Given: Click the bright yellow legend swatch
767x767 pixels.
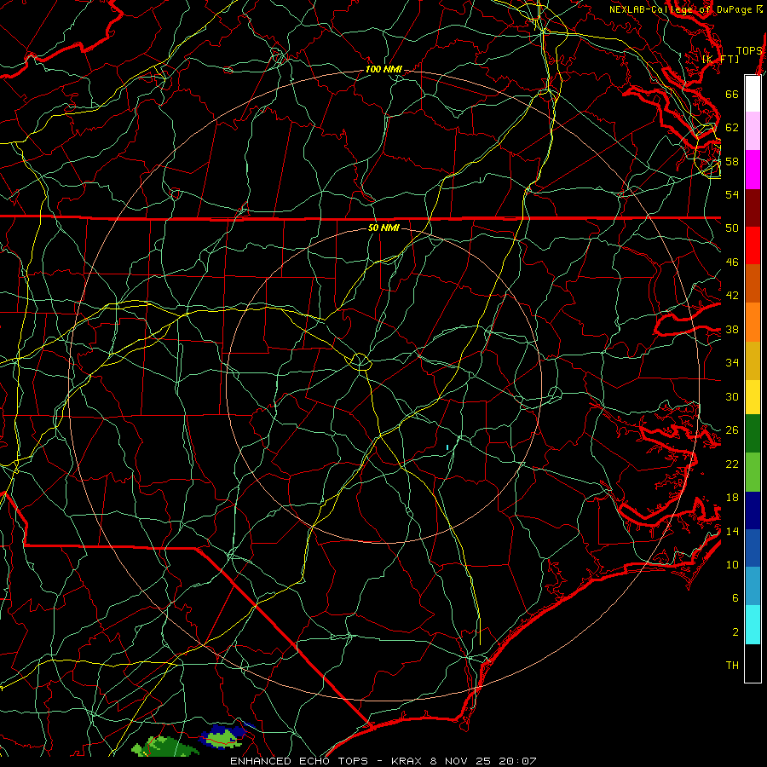Looking at the screenshot, I should [753, 397].
